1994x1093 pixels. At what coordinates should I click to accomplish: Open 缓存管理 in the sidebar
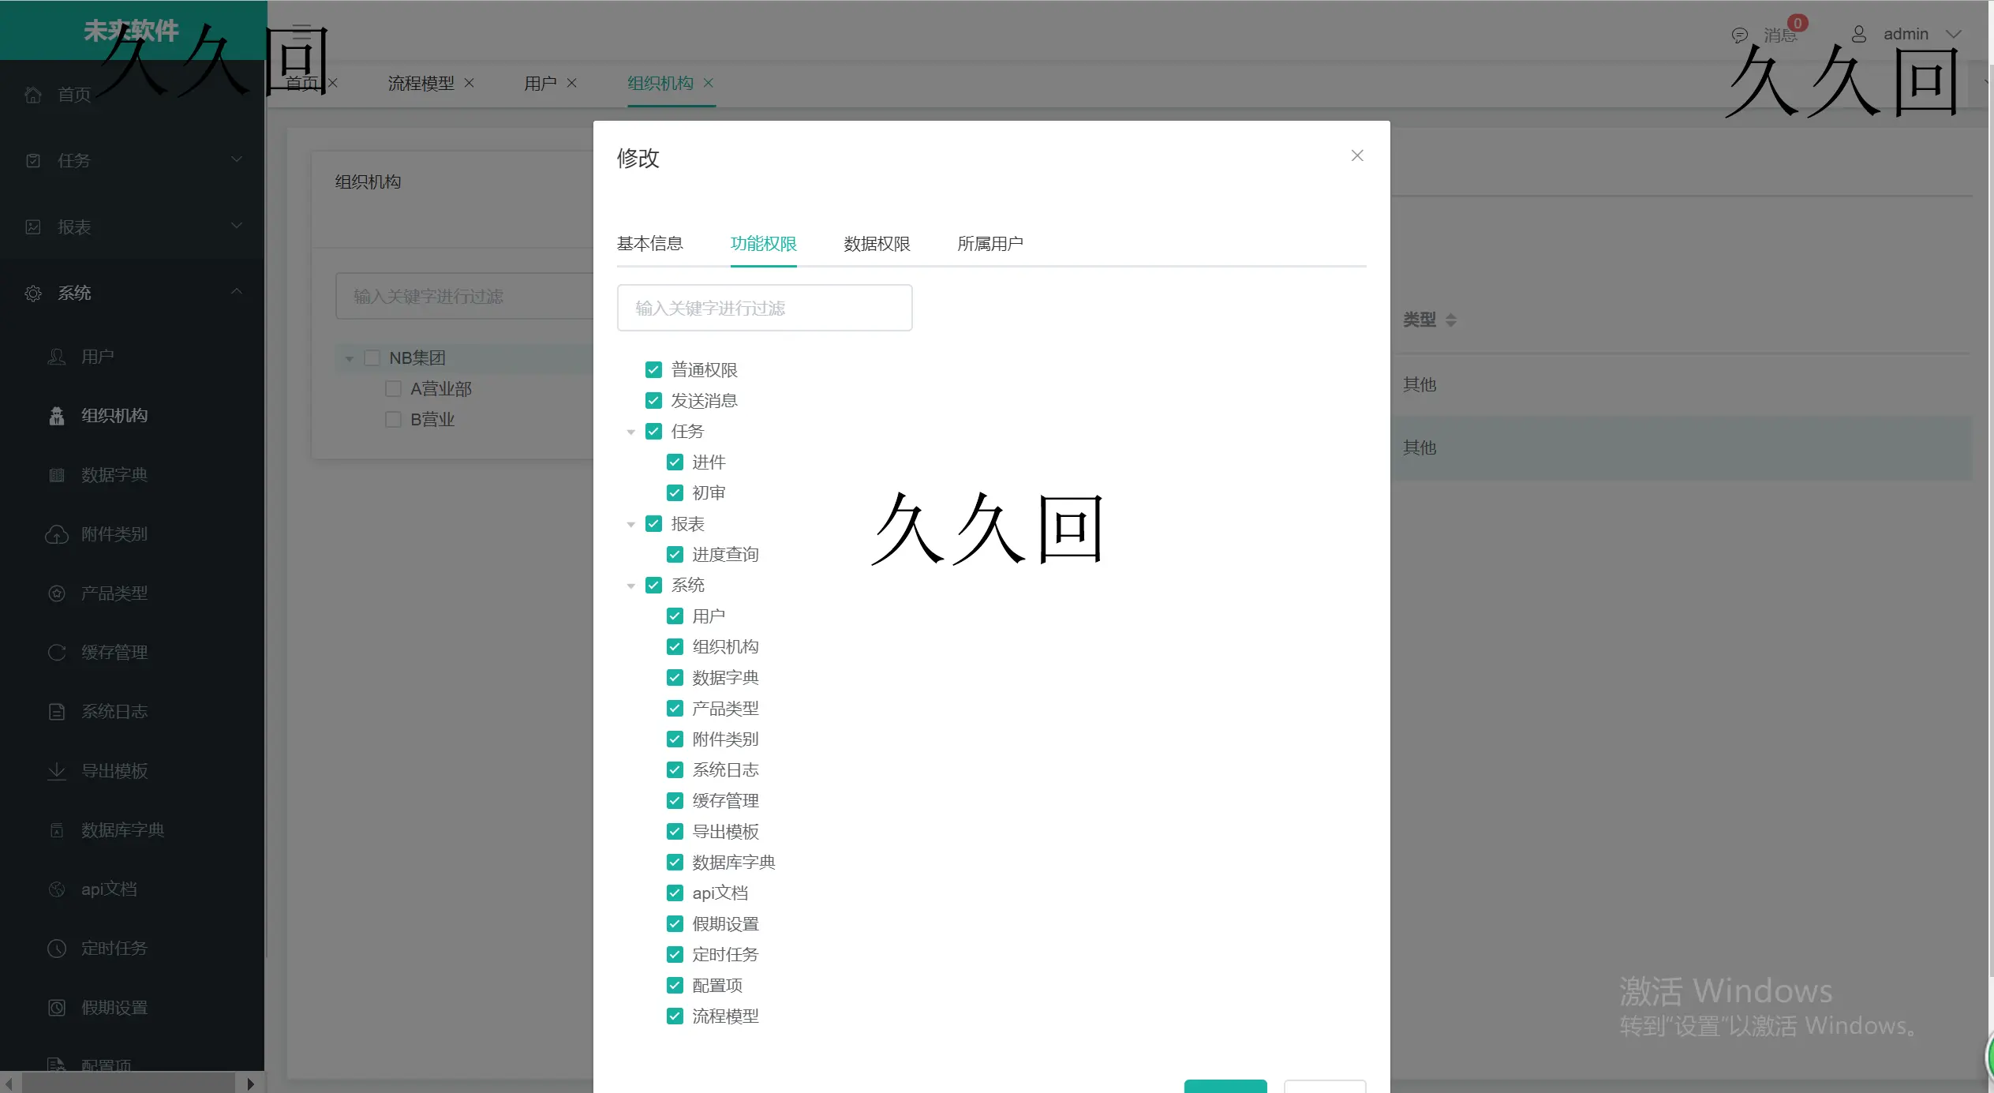tap(114, 652)
